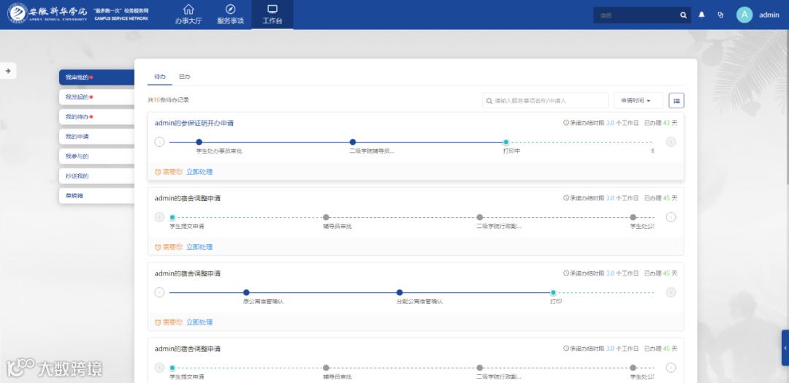This screenshot has height=383, width=789.
Task: Open 我参与的 sidebar entry
Action: 96,156
